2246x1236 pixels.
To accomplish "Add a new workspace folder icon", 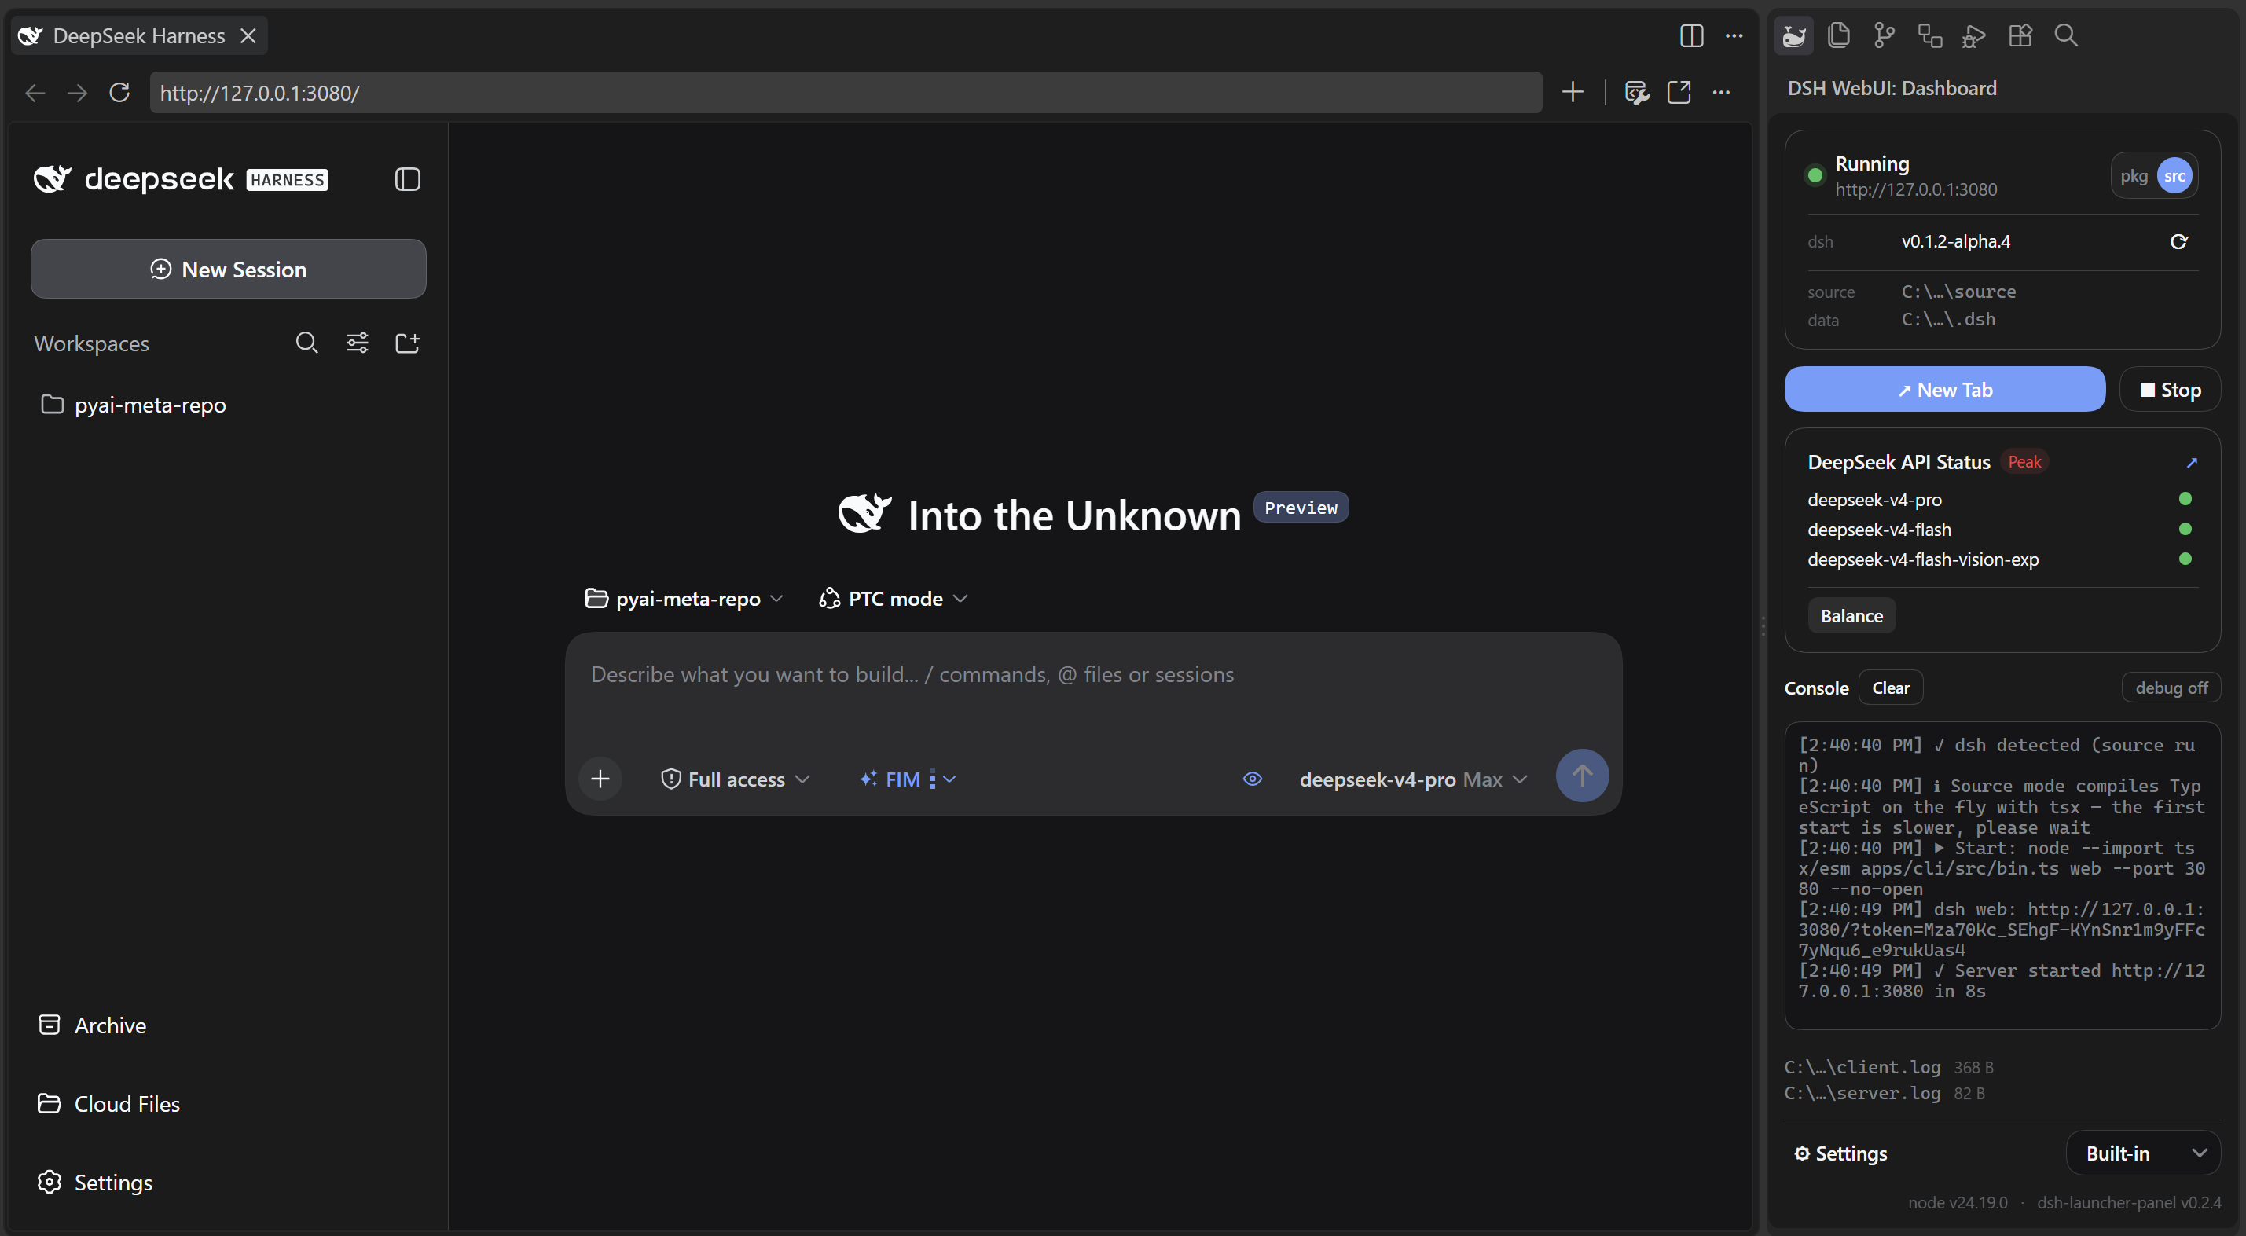I will [407, 343].
